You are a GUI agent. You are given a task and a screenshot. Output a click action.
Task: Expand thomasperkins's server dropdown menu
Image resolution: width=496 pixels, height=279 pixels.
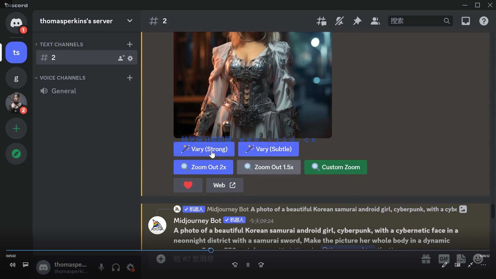(130, 21)
